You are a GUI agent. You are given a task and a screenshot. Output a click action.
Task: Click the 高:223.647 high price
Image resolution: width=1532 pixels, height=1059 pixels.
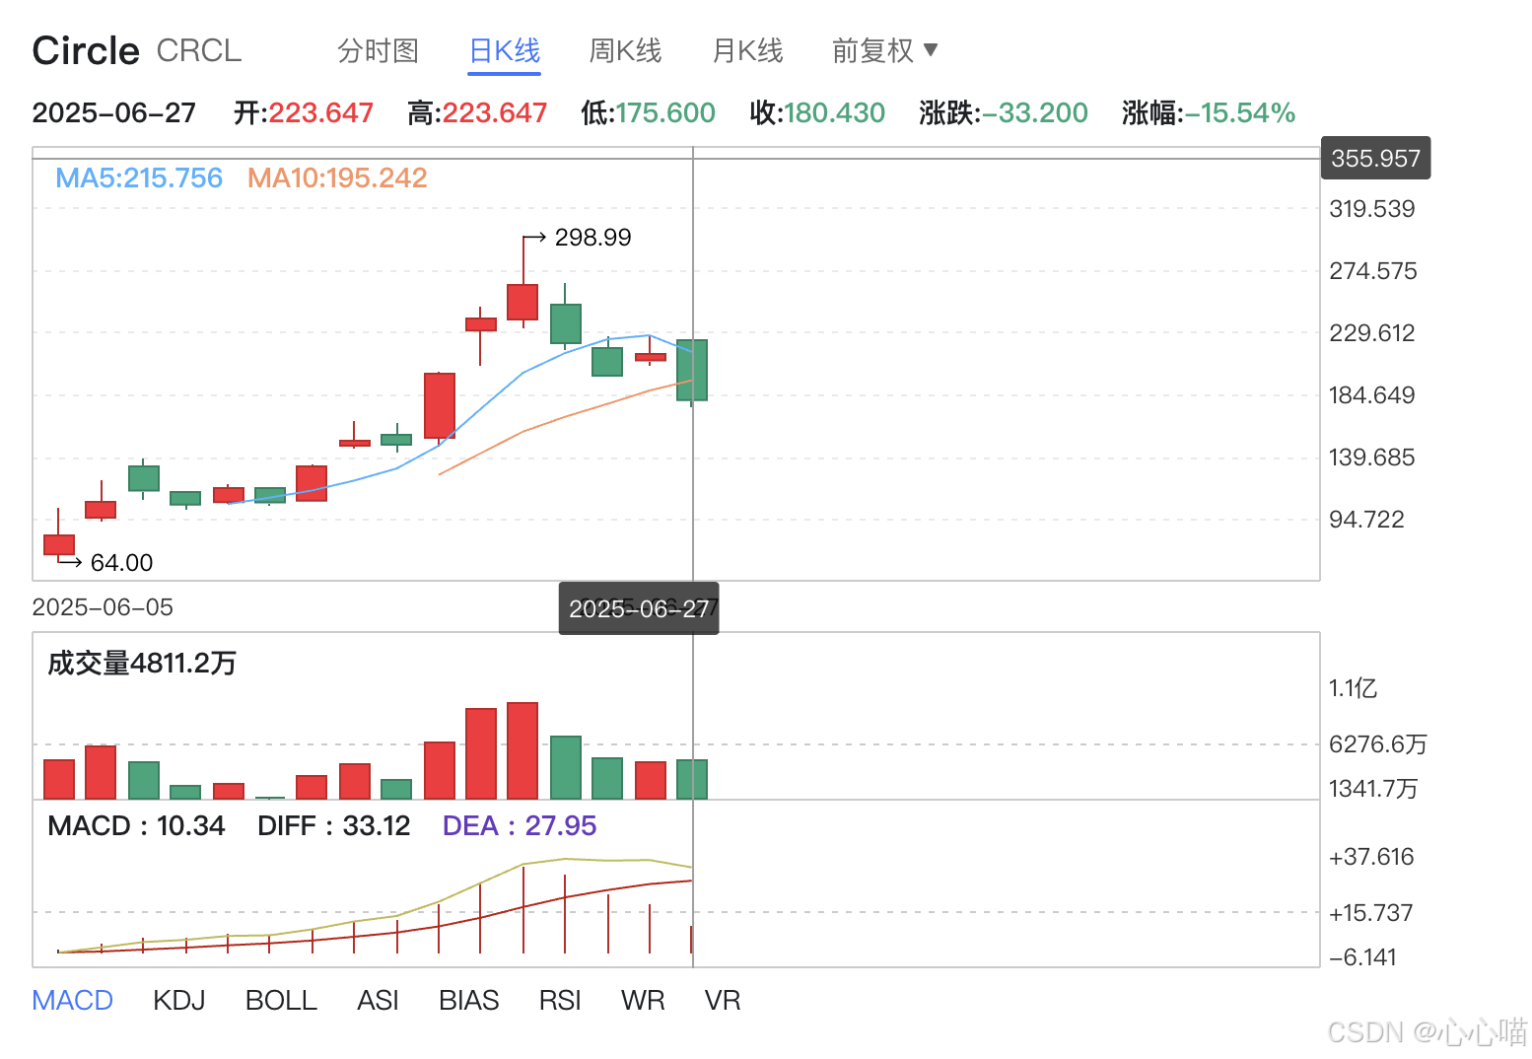pyautogui.click(x=477, y=113)
